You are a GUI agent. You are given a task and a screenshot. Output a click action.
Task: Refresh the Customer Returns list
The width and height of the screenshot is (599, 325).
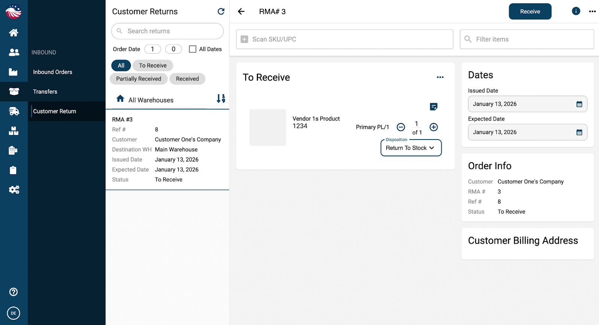(x=221, y=12)
